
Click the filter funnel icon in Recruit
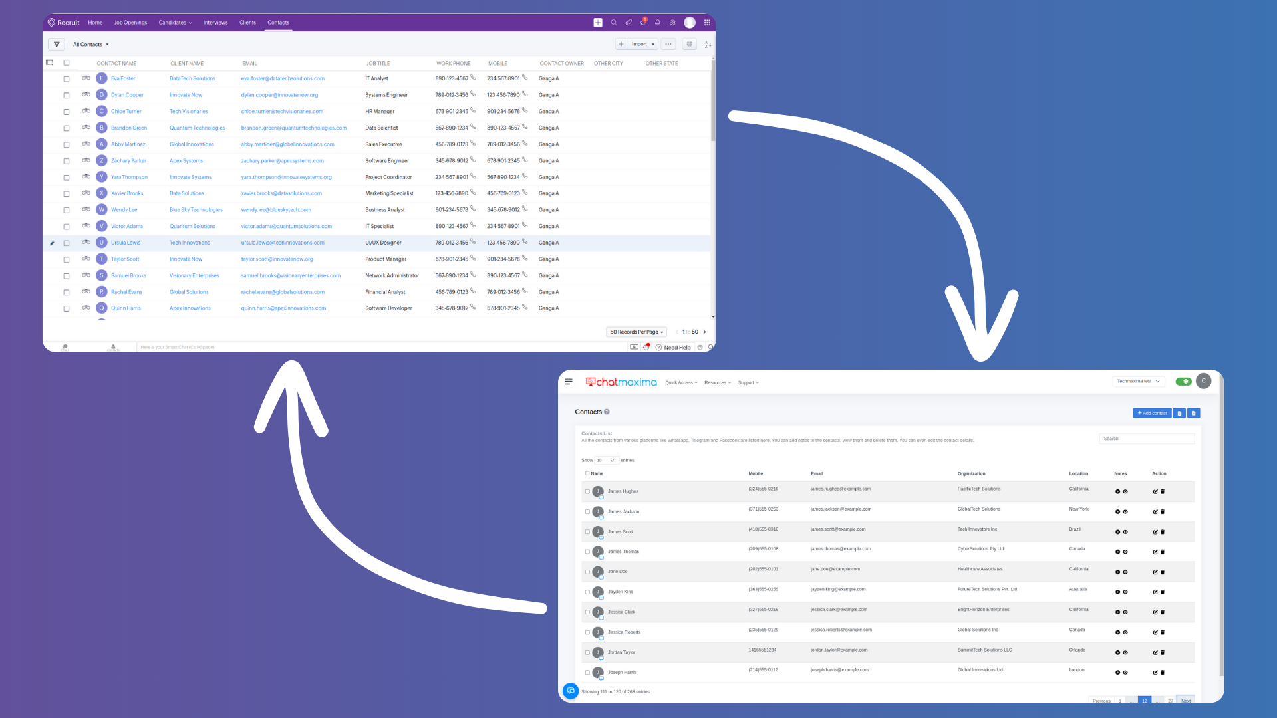point(57,45)
